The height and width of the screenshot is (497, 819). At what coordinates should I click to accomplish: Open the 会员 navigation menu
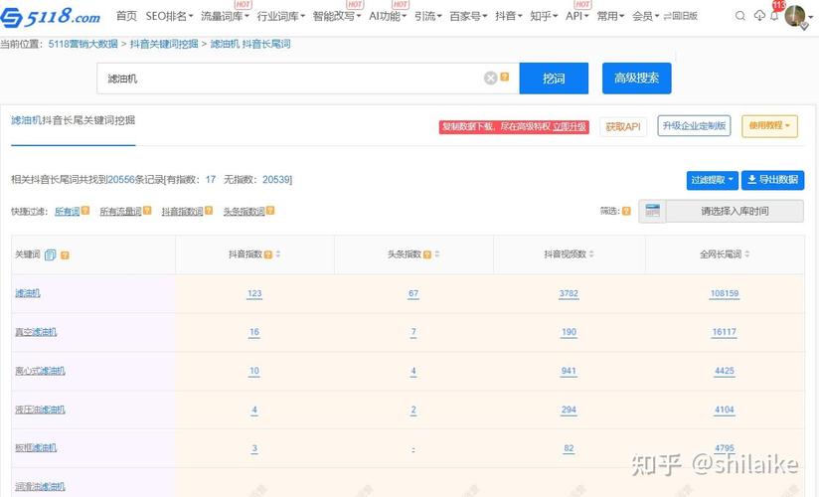[x=646, y=16]
